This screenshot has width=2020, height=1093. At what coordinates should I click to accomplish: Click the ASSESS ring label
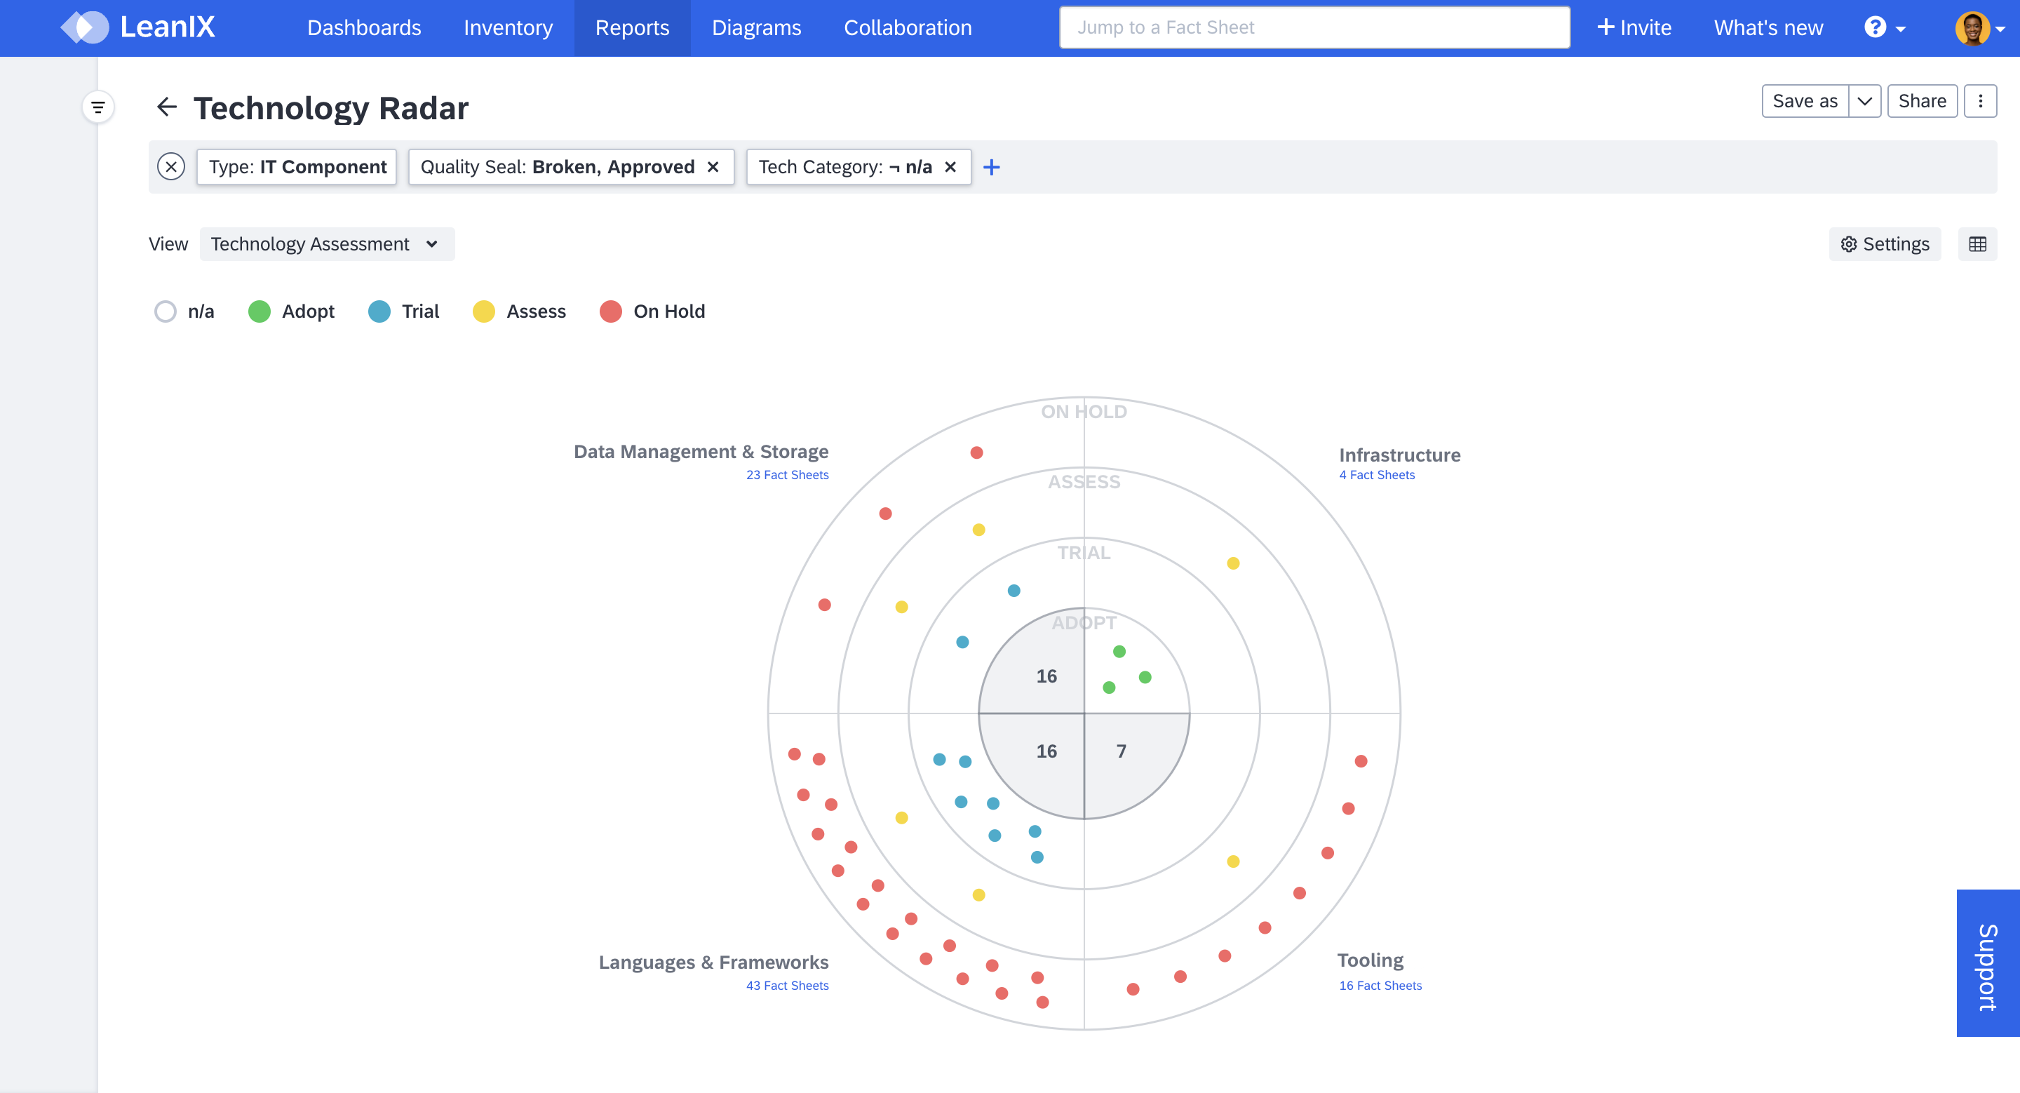tap(1084, 482)
